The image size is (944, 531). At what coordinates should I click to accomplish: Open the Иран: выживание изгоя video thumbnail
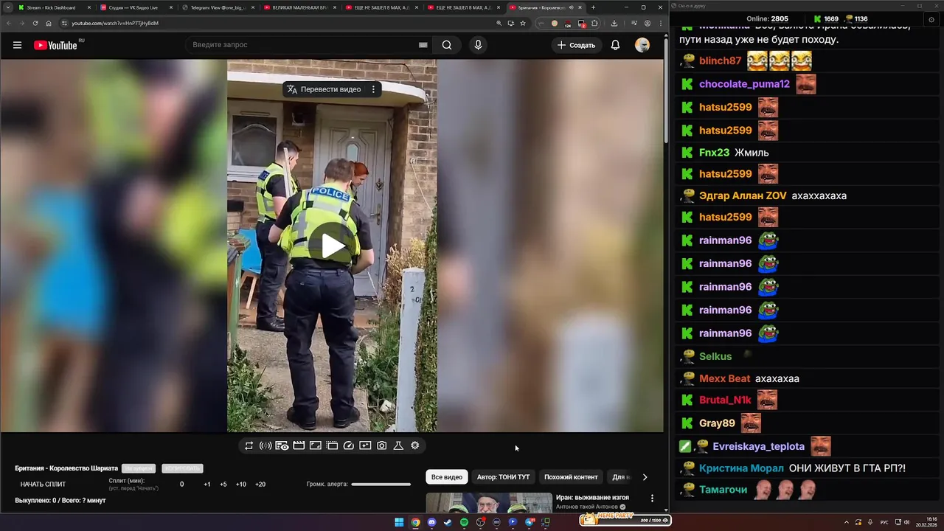coord(489,503)
